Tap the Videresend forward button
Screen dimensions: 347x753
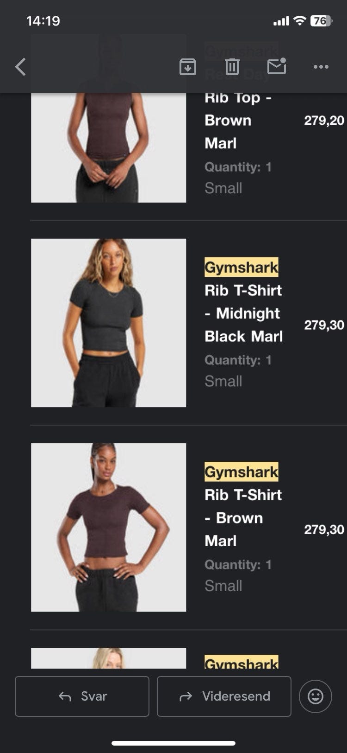click(224, 696)
